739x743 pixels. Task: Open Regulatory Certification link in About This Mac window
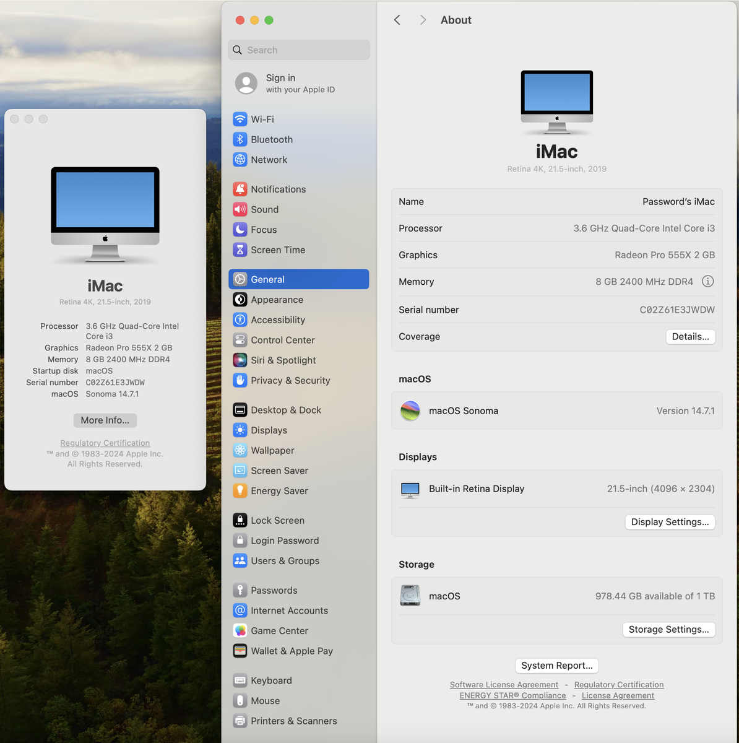point(105,443)
